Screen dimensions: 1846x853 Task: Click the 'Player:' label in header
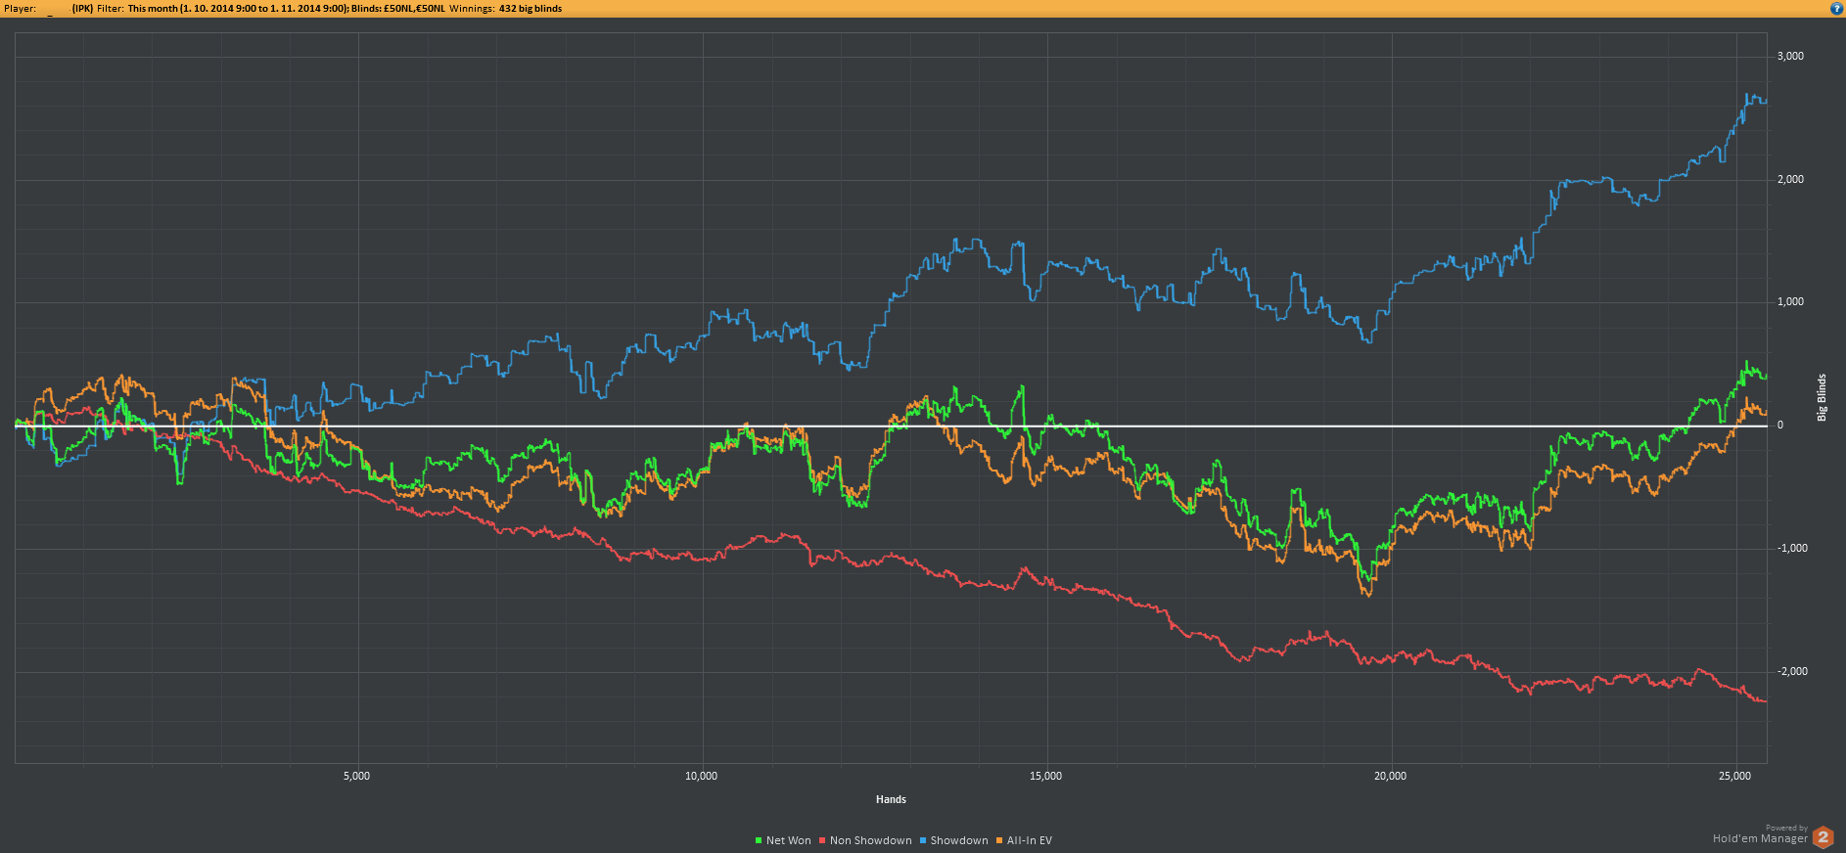(x=20, y=8)
